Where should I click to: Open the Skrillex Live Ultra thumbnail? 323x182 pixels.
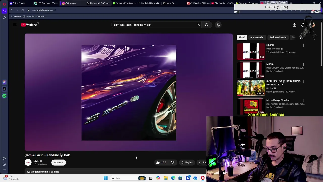tap(251, 87)
